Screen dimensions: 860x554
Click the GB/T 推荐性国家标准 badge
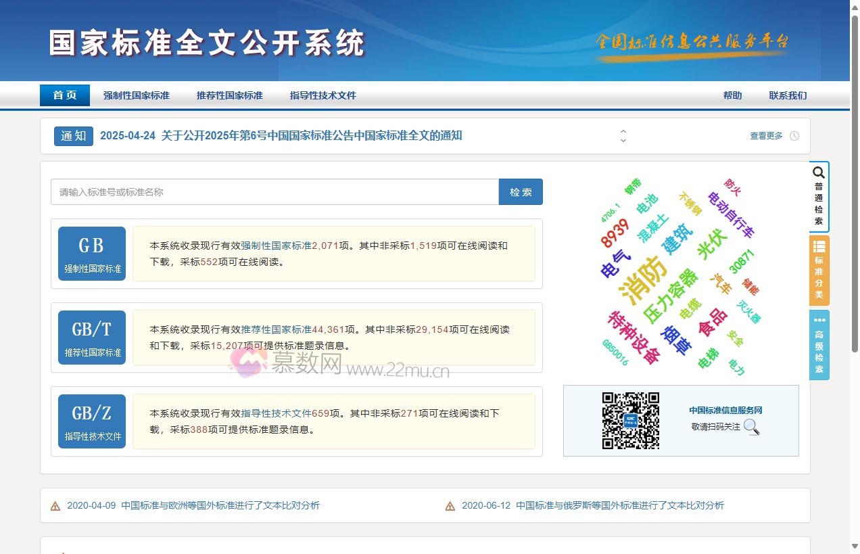click(x=91, y=337)
